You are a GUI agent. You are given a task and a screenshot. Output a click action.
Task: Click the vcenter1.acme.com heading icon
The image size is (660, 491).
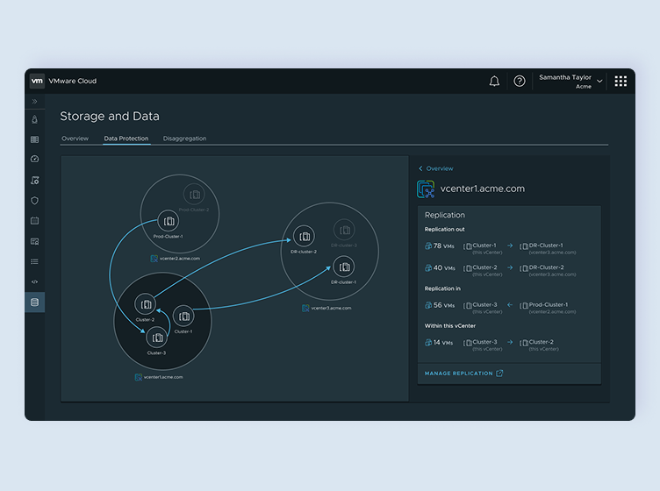pos(426,189)
